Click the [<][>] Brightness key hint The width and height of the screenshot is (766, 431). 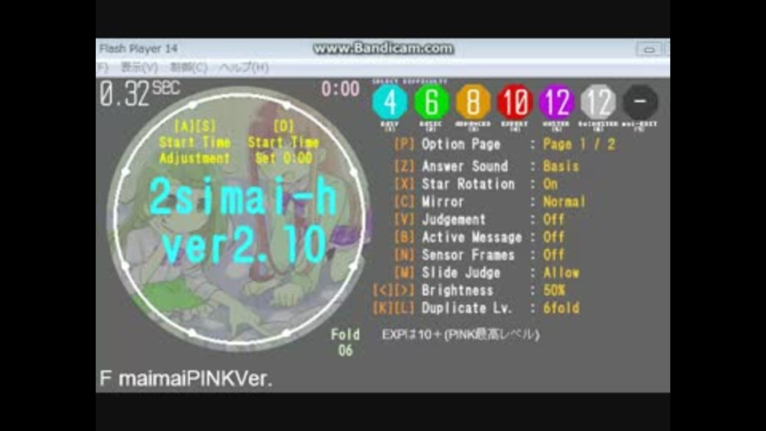click(393, 291)
